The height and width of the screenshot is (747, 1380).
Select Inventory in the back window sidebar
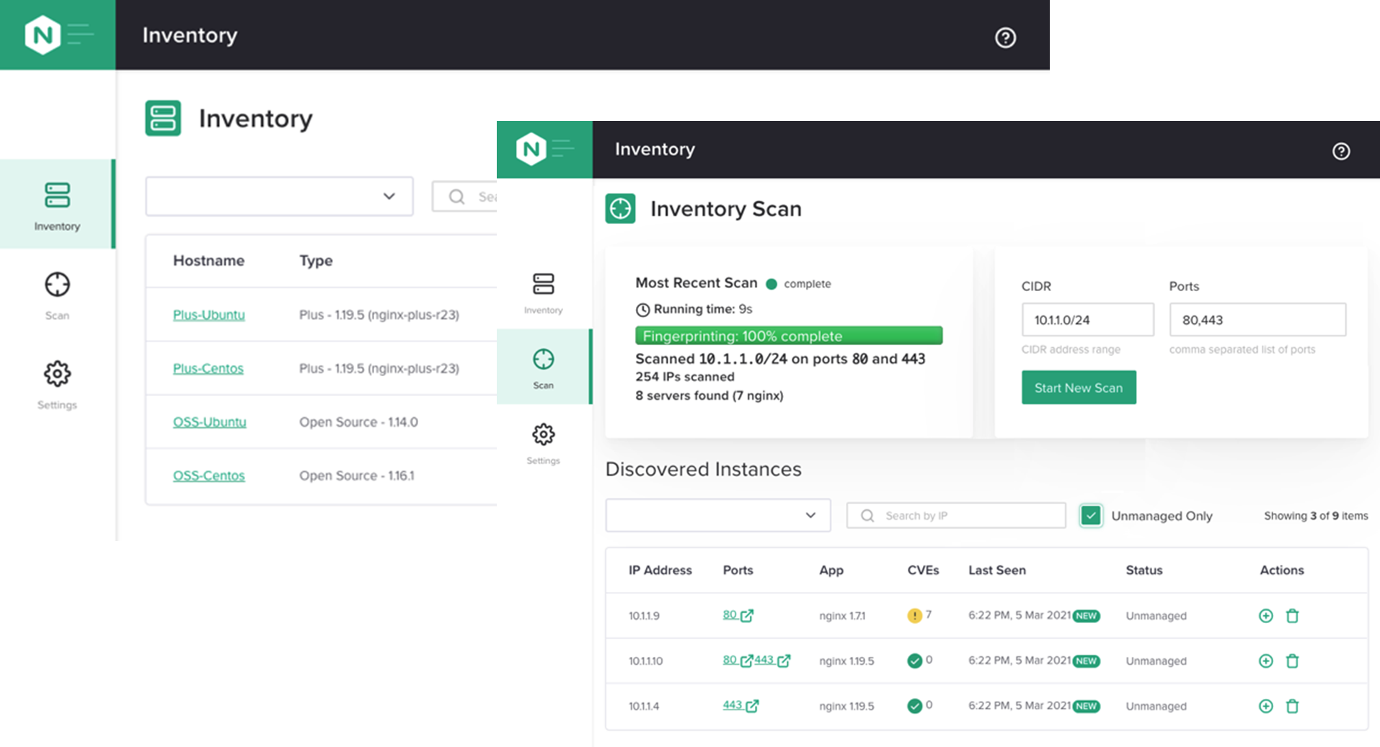(x=57, y=205)
